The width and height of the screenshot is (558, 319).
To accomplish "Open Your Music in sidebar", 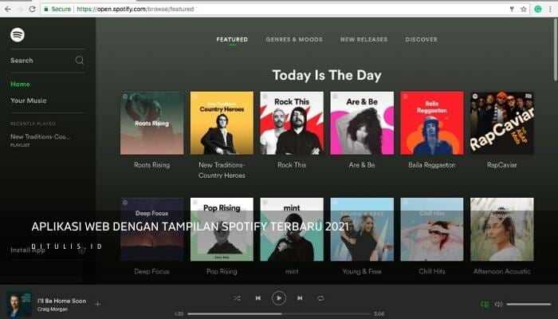I will [x=29, y=100].
